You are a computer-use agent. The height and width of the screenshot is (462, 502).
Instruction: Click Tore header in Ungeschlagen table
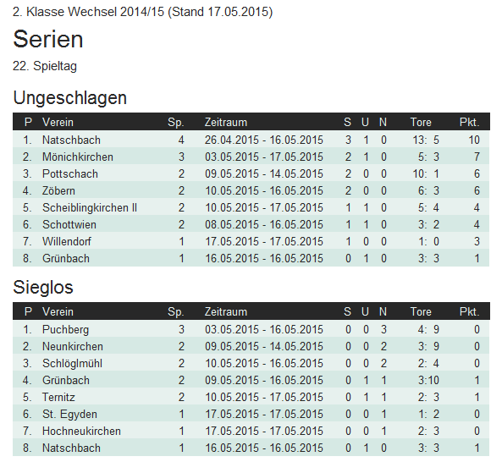[421, 122]
